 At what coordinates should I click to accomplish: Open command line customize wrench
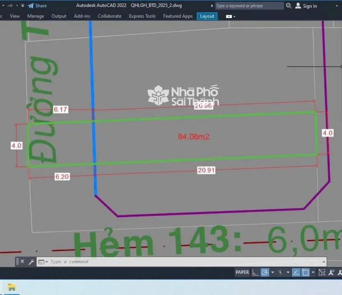click(31, 262)
